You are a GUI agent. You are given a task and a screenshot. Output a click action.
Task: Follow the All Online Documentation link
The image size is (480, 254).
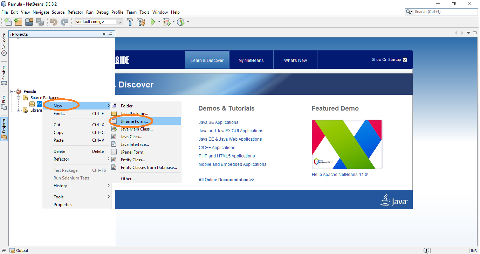point(226,179)
